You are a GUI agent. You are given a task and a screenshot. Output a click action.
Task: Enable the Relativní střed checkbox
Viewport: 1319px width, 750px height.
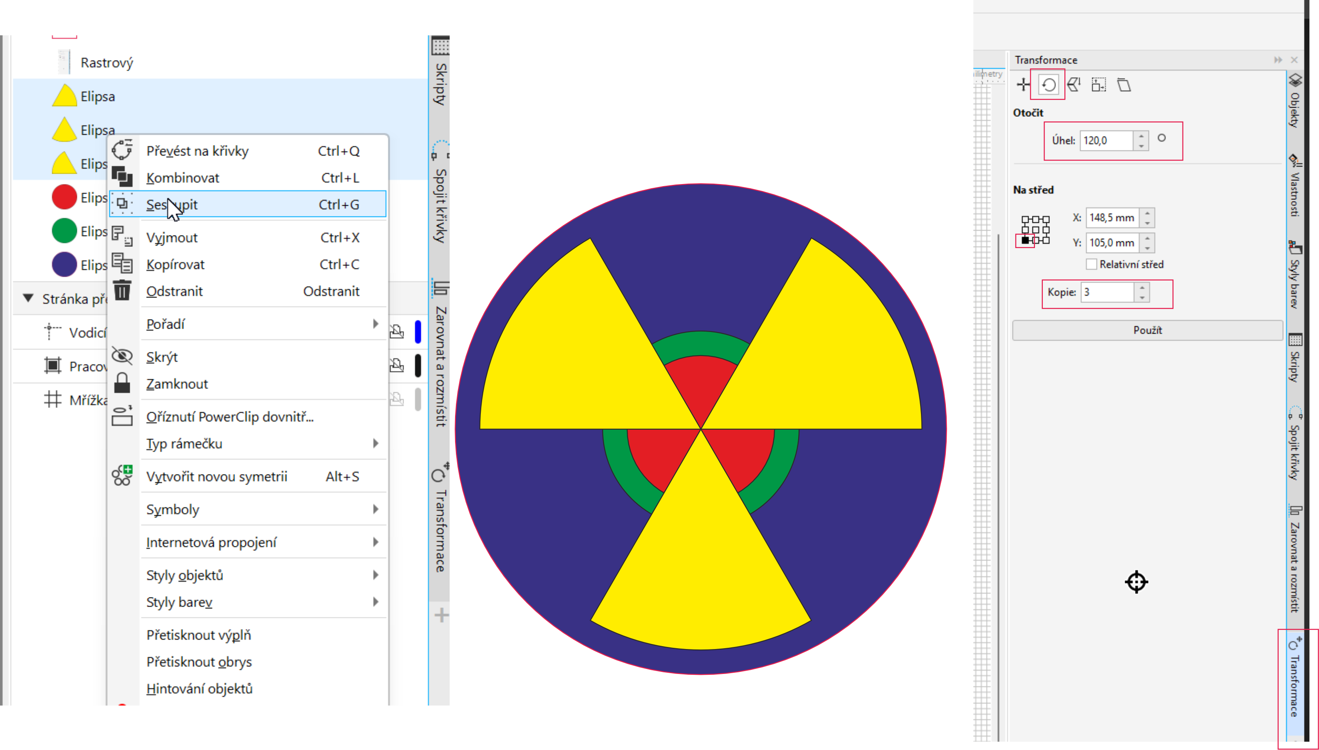[x=1091, y=264]
